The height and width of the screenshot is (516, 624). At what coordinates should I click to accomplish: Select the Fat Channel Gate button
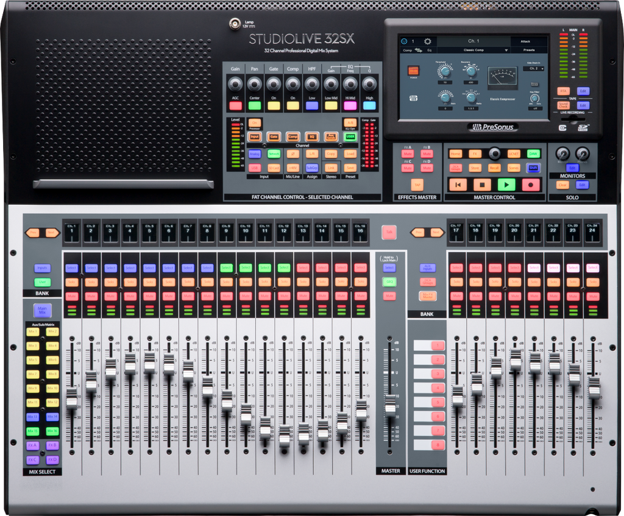click(x=274, y=136)
